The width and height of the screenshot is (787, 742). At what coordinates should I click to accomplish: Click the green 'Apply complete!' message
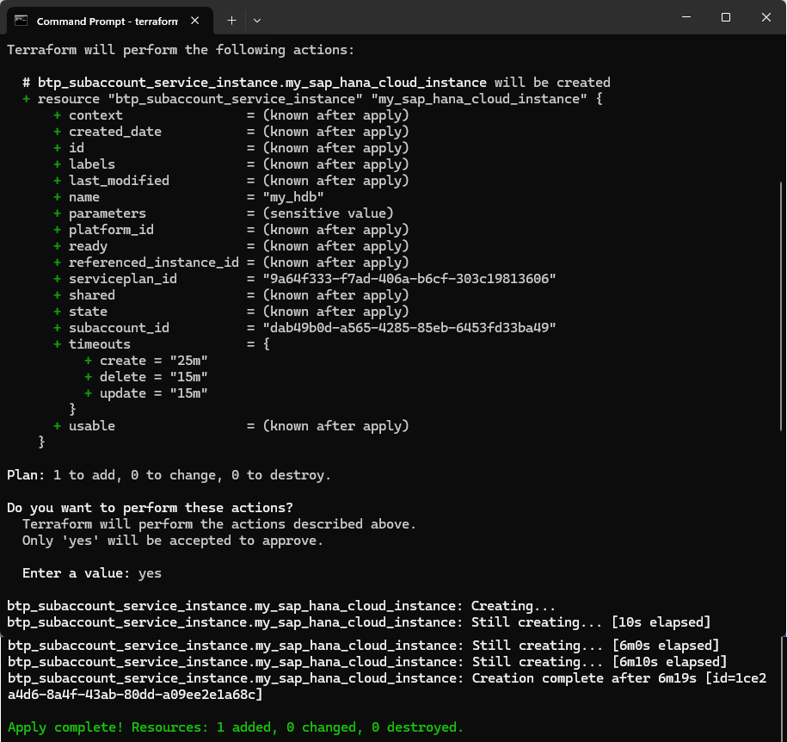point(236,727)
